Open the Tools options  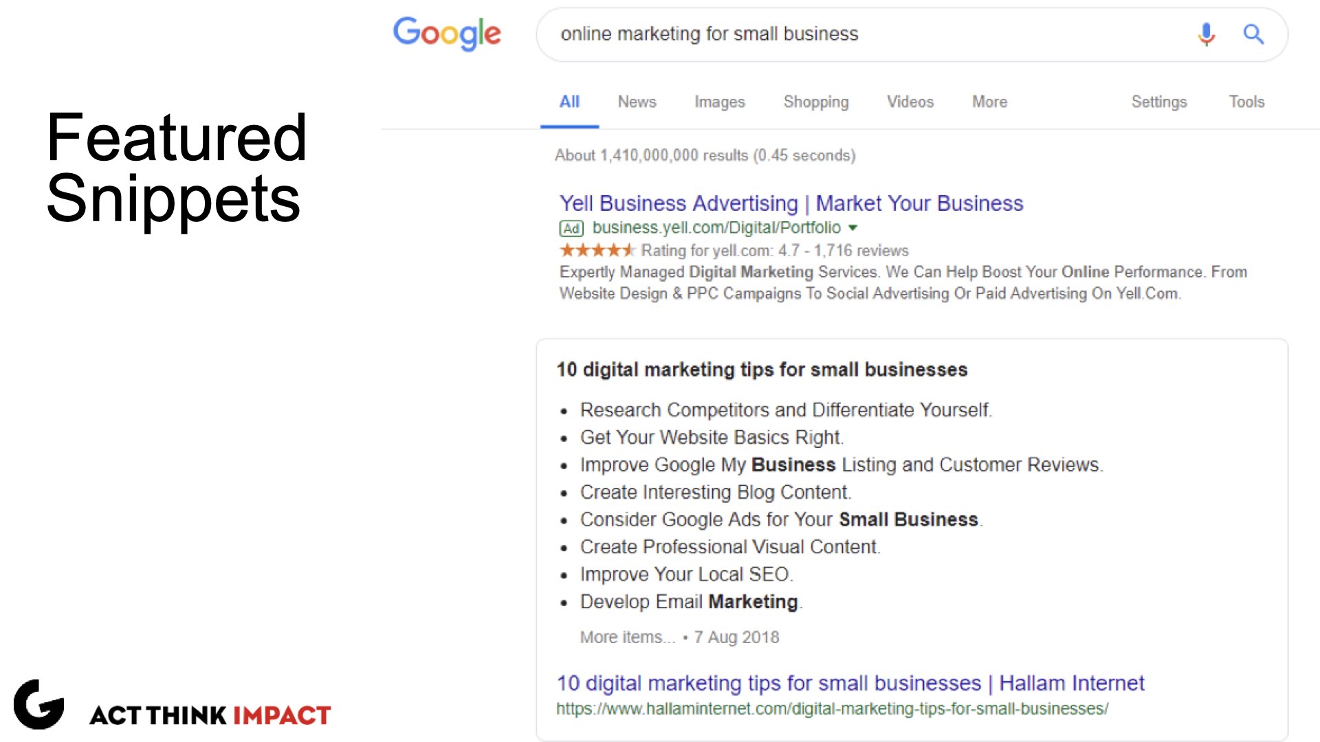click(1246, 102)
